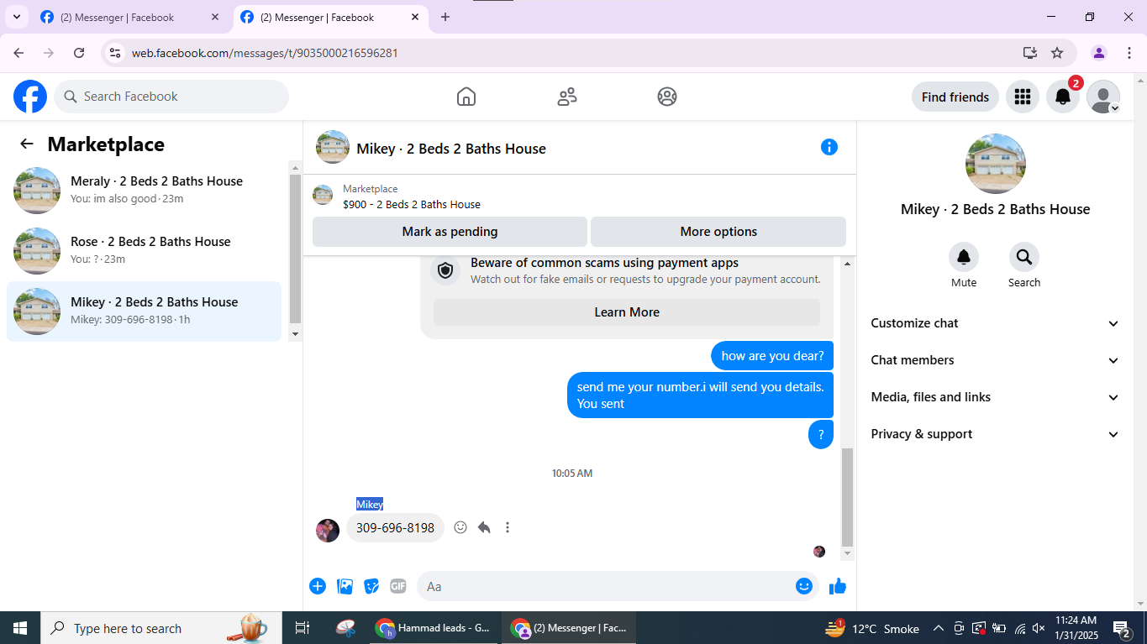1147x644 pixels.
Task: View site information icon in address bar
Action: [116, 53]
